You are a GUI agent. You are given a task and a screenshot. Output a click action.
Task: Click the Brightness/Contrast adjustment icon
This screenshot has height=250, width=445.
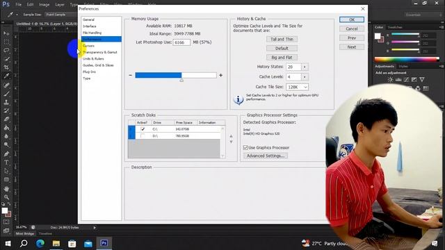pyautogui.click(x=391, y=80)
